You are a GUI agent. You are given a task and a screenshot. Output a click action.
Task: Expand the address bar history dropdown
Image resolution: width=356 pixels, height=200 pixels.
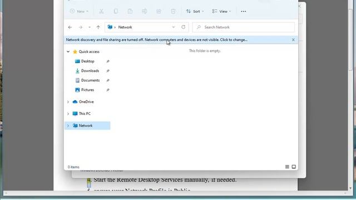click(x=173, y=27)
